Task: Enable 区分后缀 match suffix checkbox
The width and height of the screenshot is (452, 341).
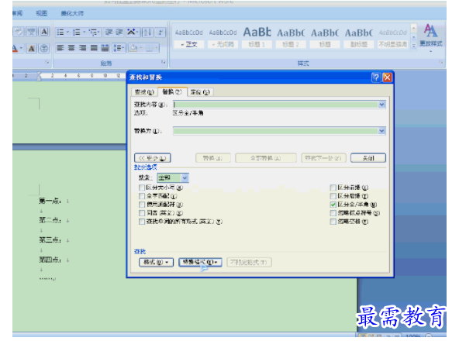Action: [x=333, y=196]
